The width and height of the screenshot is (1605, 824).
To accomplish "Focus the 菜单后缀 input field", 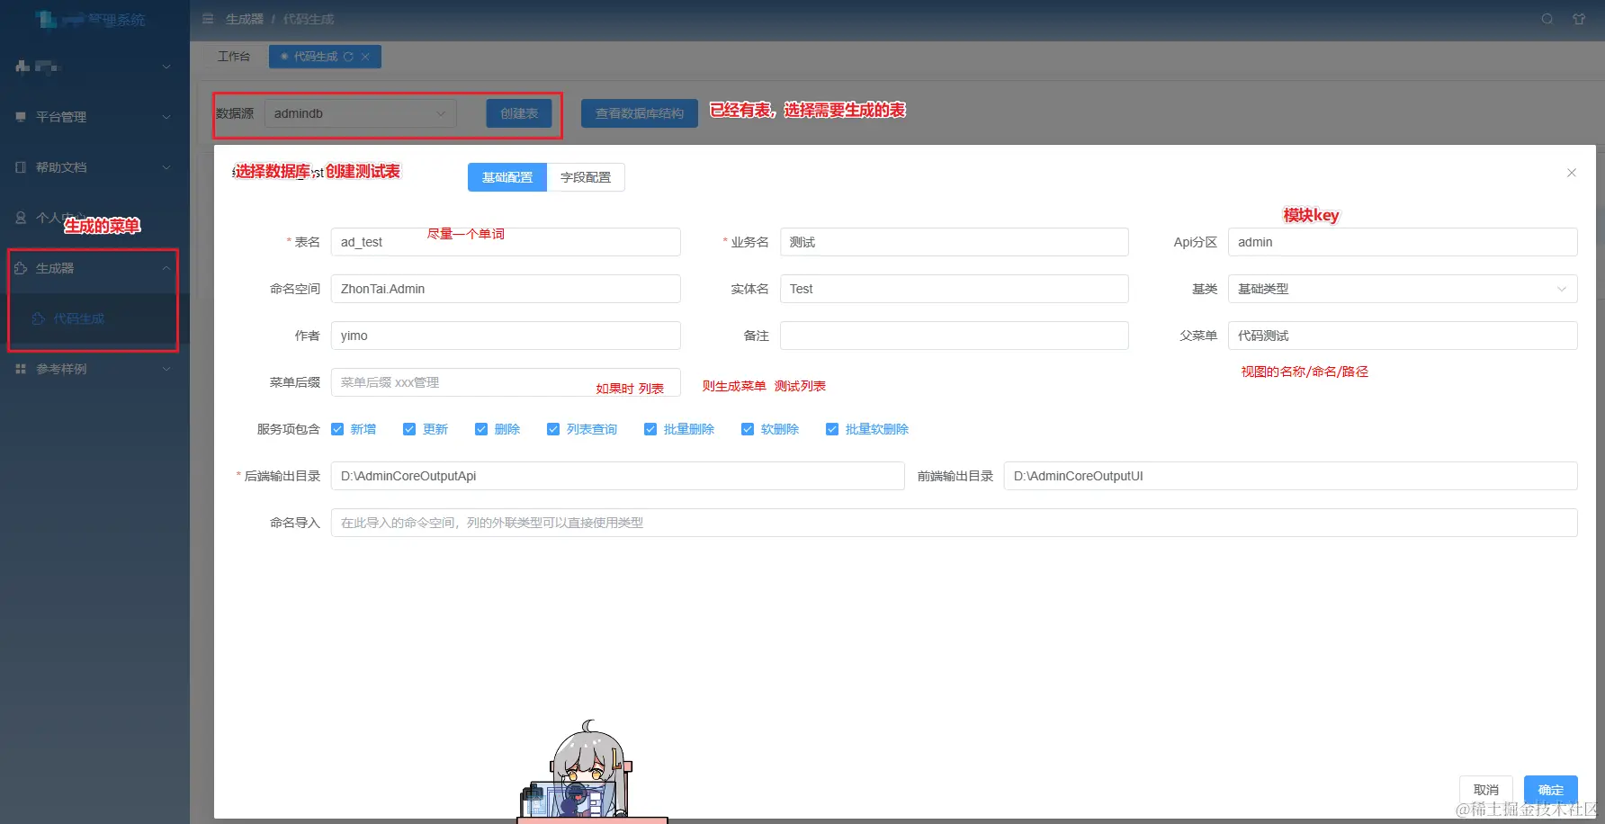I will click(506, 382).
